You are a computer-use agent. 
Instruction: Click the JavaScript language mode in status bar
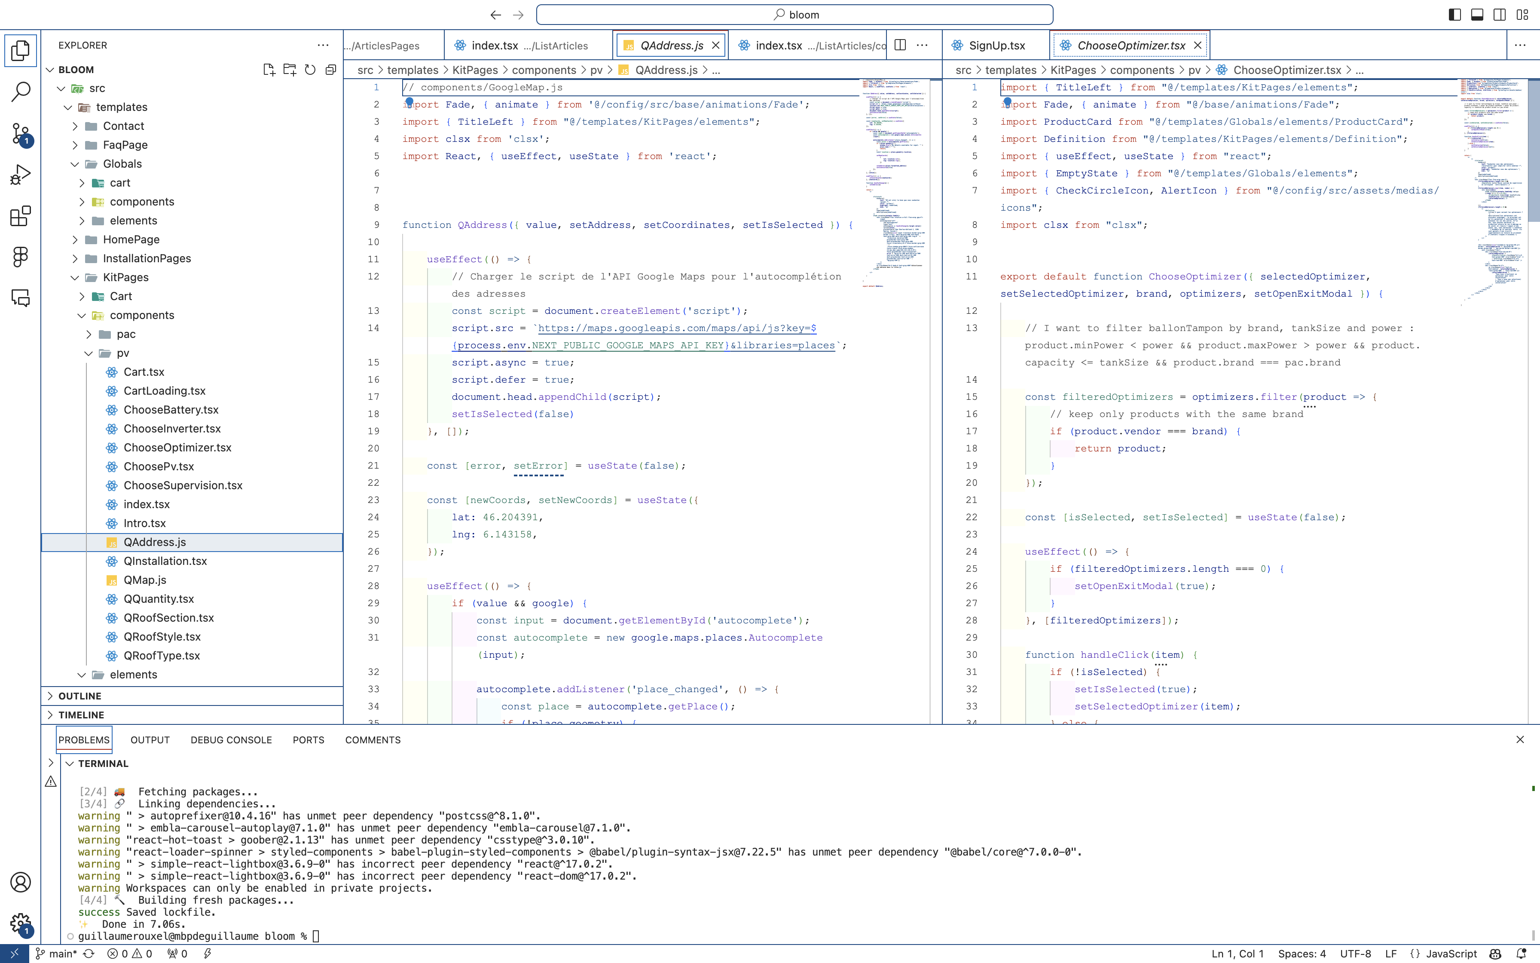(x=1451, y=954)
